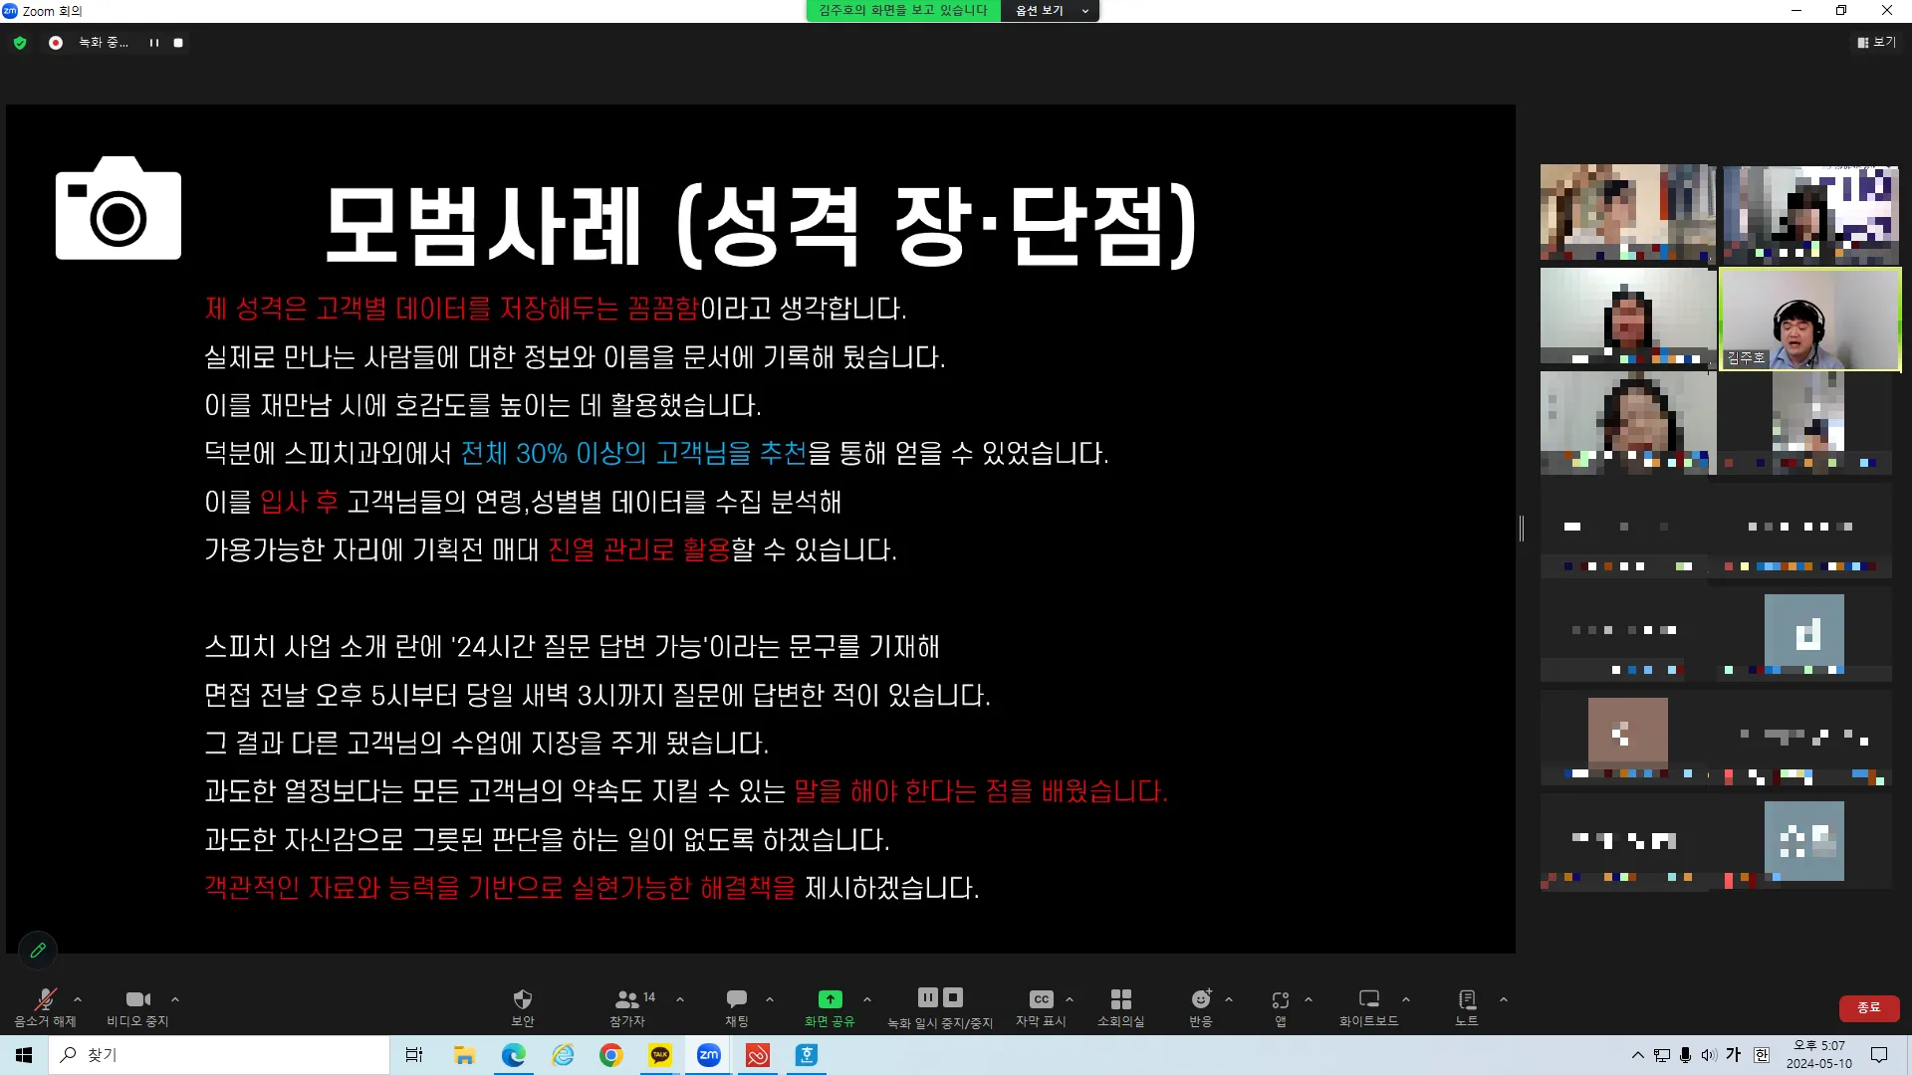Open the 소회의실 breakout rooms

click(x=1120, y=1005)
